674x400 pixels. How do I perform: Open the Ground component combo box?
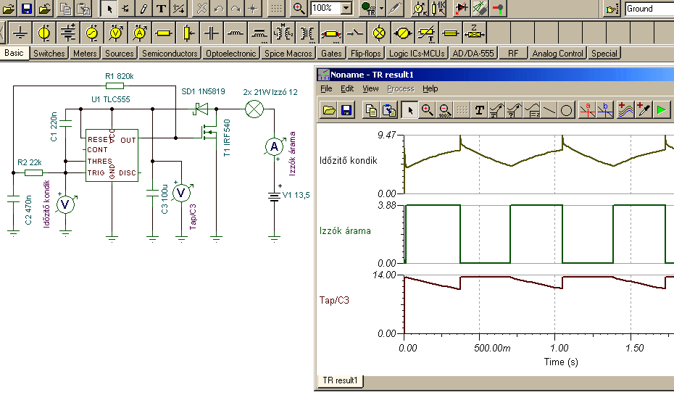point(649,9)
